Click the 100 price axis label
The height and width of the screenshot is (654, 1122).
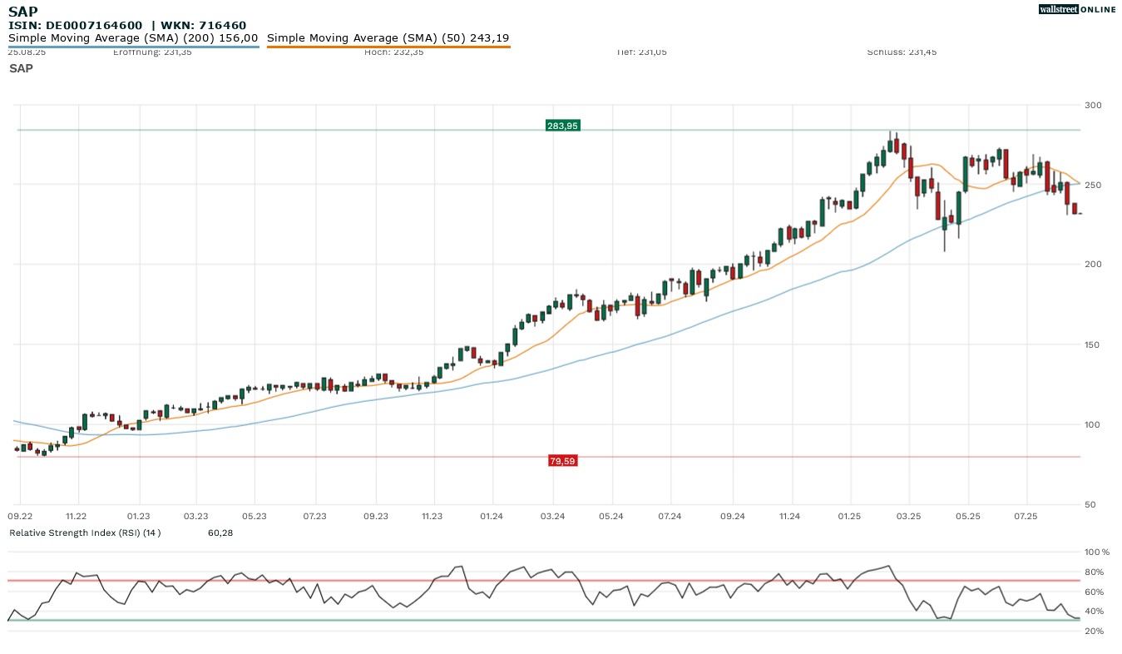pyautogui.click(x=1092, y=424)
